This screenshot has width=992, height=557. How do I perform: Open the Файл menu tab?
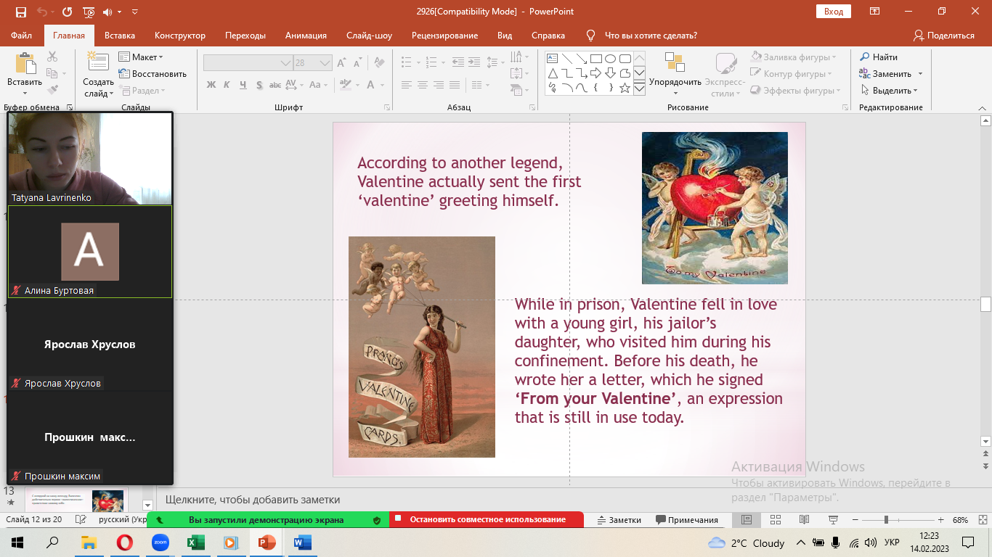point(21,36)
